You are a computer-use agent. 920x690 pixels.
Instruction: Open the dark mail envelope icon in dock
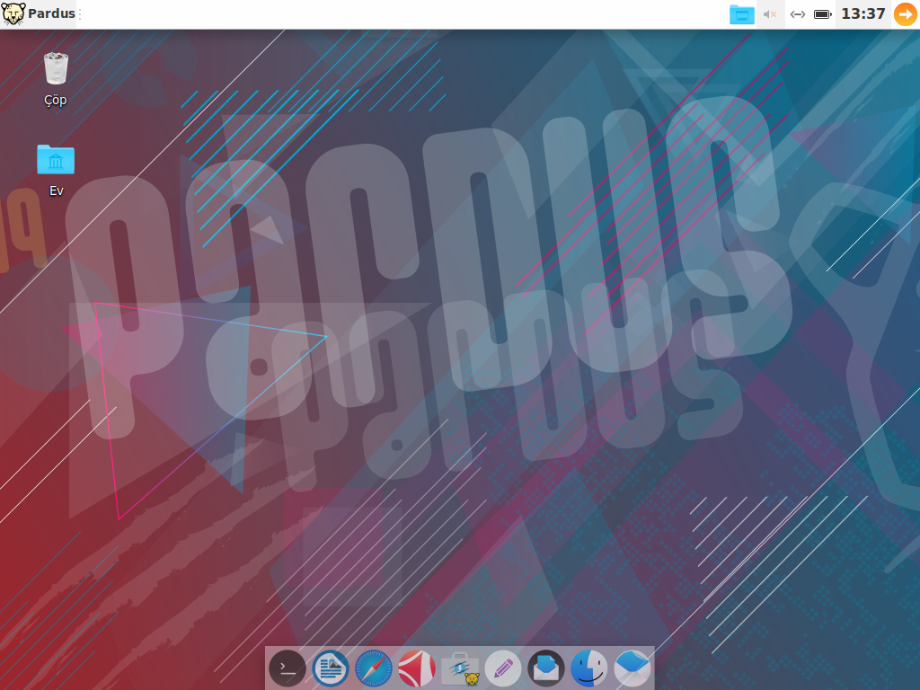[x=546, y=668]
